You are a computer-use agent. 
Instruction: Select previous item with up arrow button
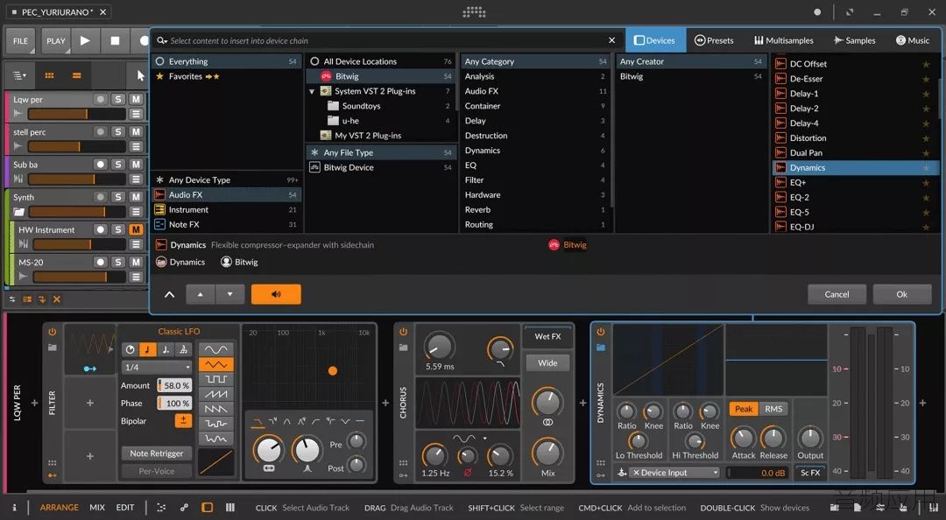pyautogui.click(x=201, y=294)
